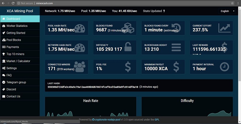Click the Pool Fee dollar icon
This screenshot has width=241, height=124.
pos(128,67)
